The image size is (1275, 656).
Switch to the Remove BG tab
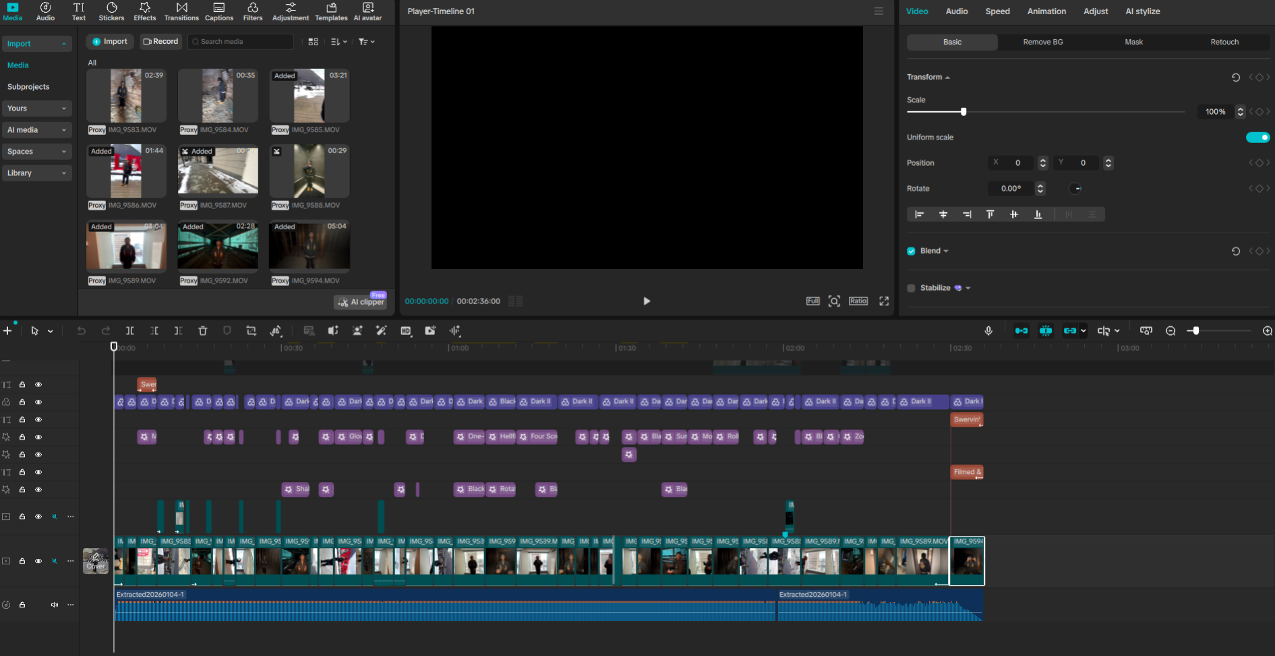click(1042, 42)
